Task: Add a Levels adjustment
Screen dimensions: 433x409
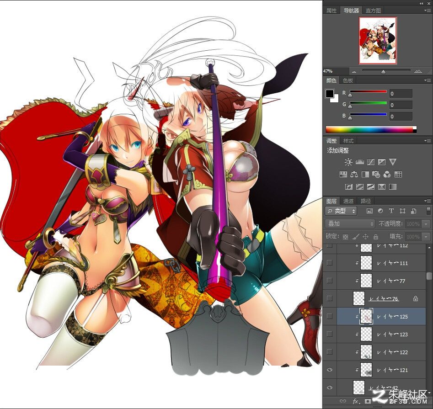Action: pyautogui.click(x=359, y=162)
